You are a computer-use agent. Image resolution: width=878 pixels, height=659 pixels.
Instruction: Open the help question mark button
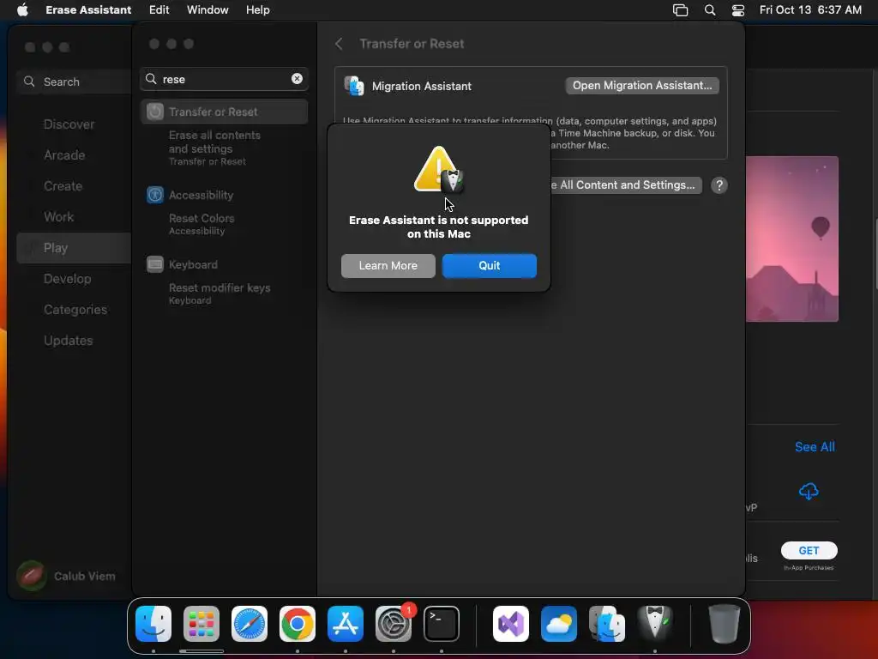tap(719, 185)
